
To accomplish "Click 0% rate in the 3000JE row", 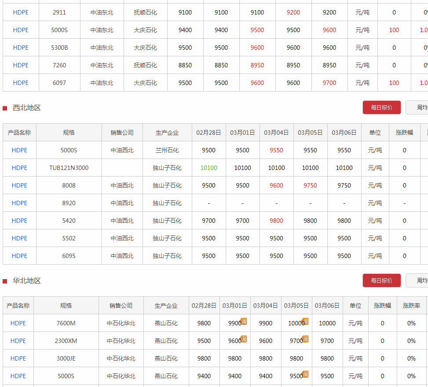I will (x=411, y=358).
